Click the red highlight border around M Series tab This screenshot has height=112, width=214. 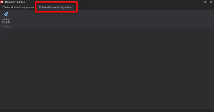[x=56, y=2]
